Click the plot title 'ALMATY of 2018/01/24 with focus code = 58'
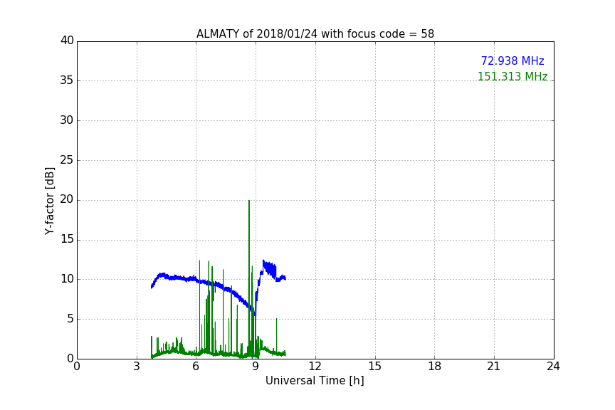The width and height of the screenshot is (615, 410). [315, 34]
